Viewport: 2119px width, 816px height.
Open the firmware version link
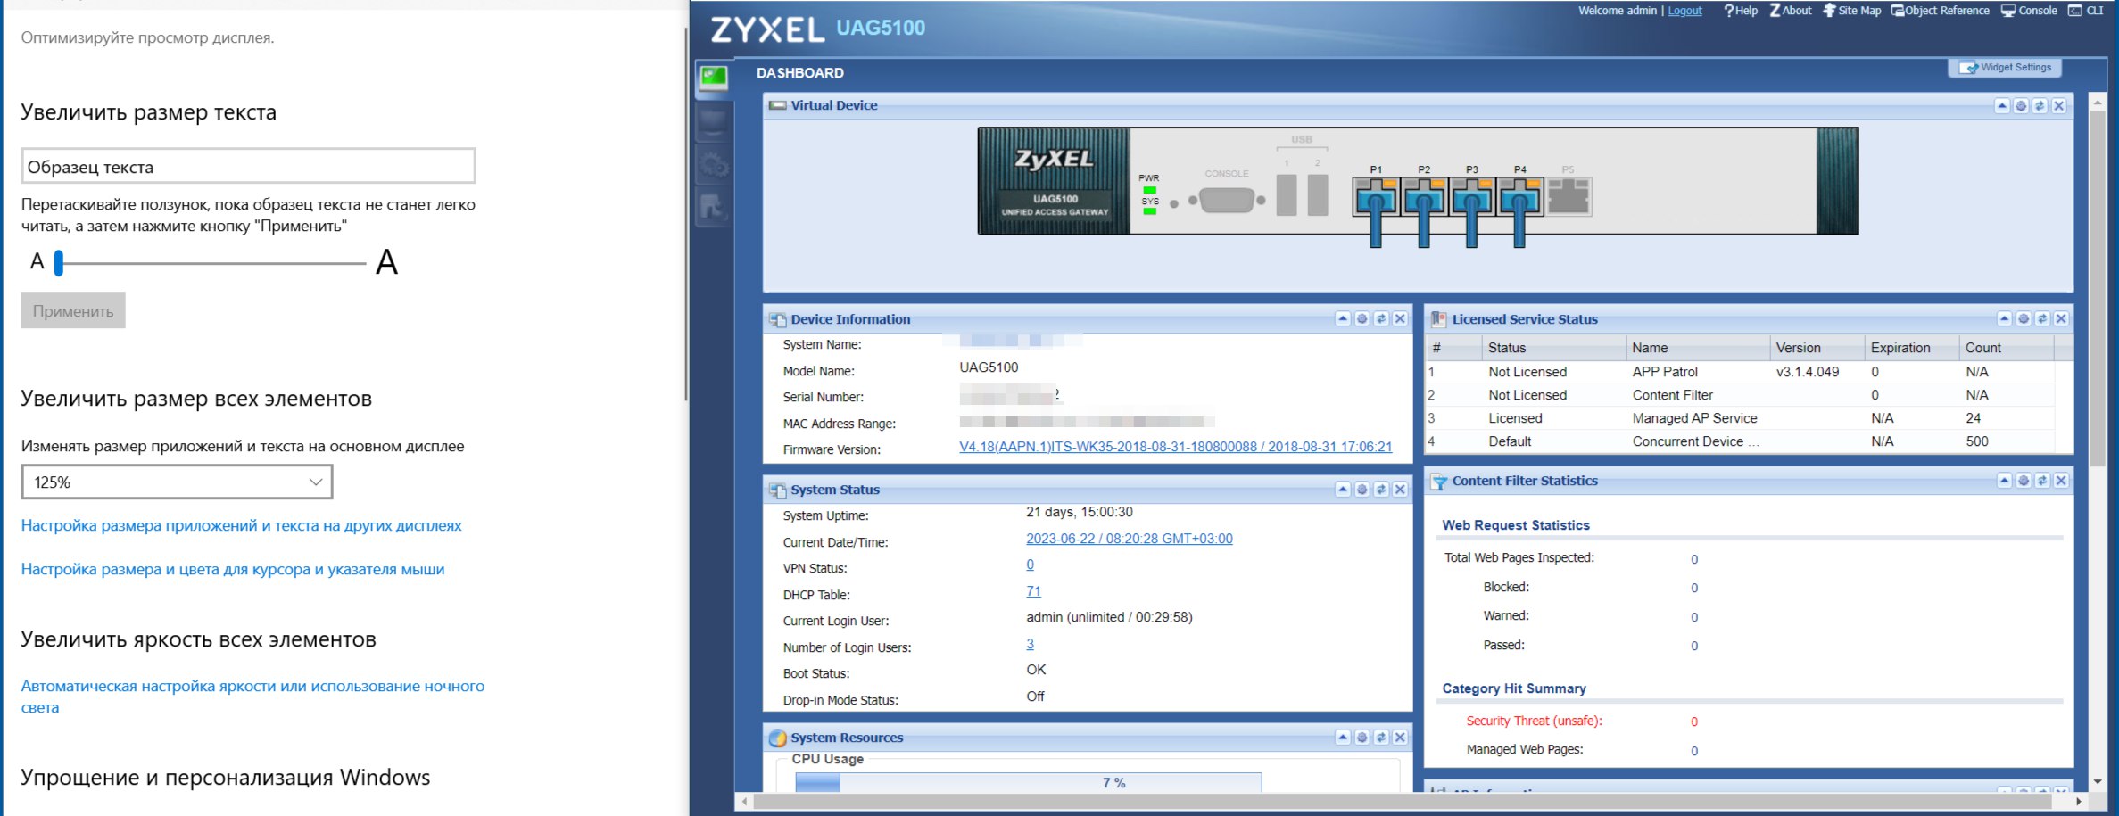tap(1175, 447)
